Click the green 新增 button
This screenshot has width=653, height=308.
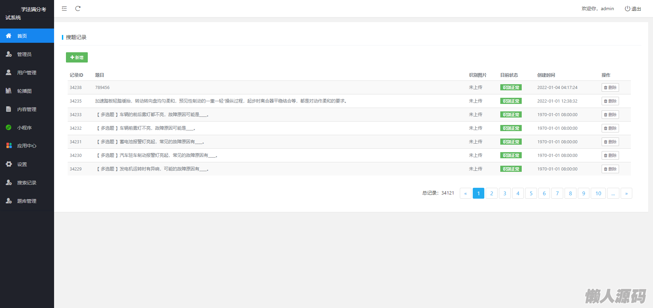tap(77, 57)
